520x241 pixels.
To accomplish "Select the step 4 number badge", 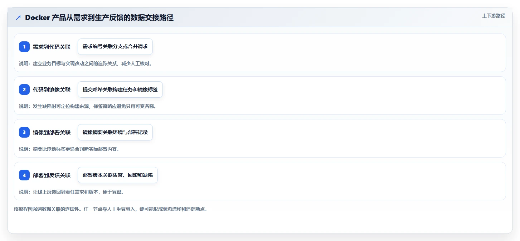I will [24, 175].
